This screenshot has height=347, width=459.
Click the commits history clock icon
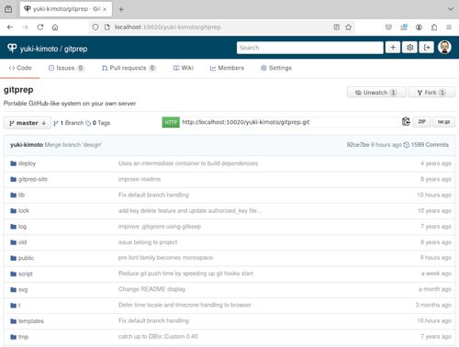407,145
